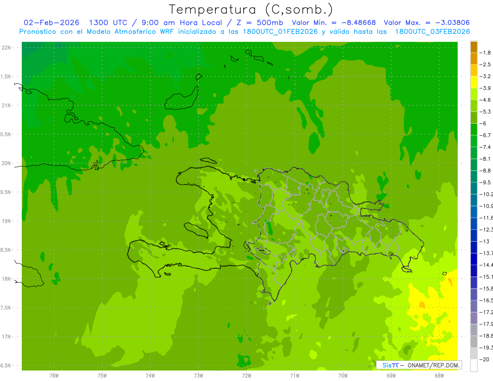Click the '74W' longitude label
Screen dimensions: 493x381
(150, 375)
